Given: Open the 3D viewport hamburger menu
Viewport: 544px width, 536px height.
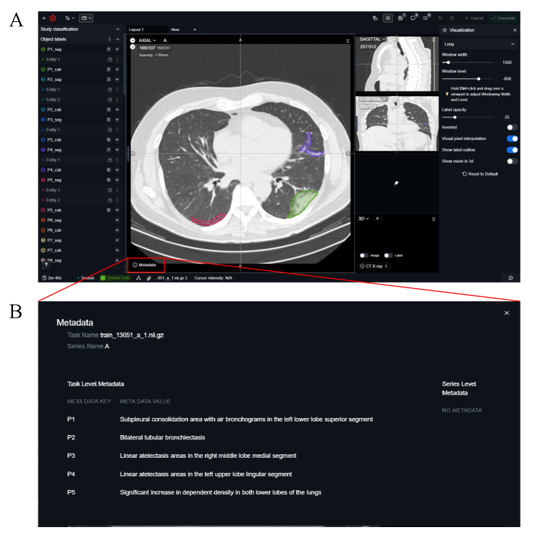Looking at the screenshot, I should [434, 219].
